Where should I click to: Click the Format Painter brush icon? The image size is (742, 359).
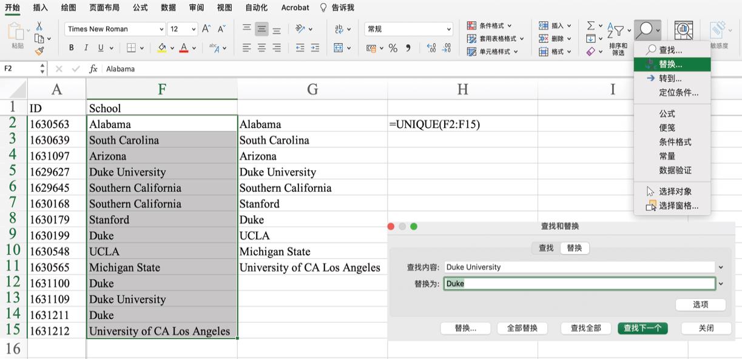39,52
